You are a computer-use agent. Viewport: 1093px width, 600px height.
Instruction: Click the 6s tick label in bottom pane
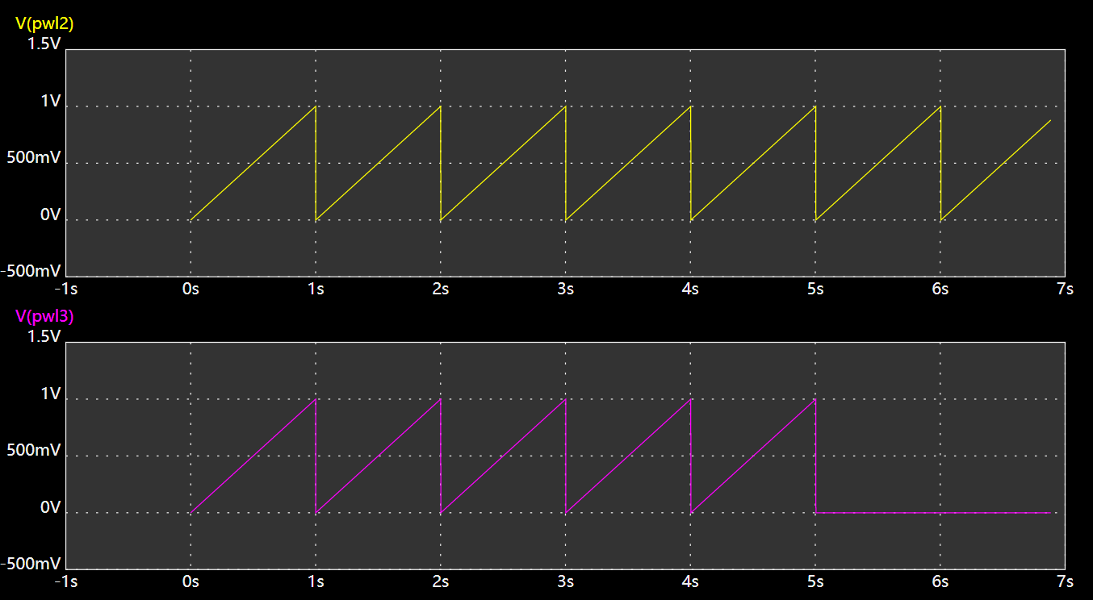940,581
